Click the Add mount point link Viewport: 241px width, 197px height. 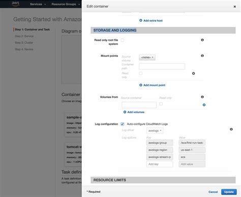[x=154, y=85]
